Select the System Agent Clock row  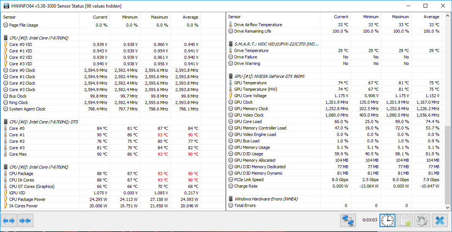(101, 109)
